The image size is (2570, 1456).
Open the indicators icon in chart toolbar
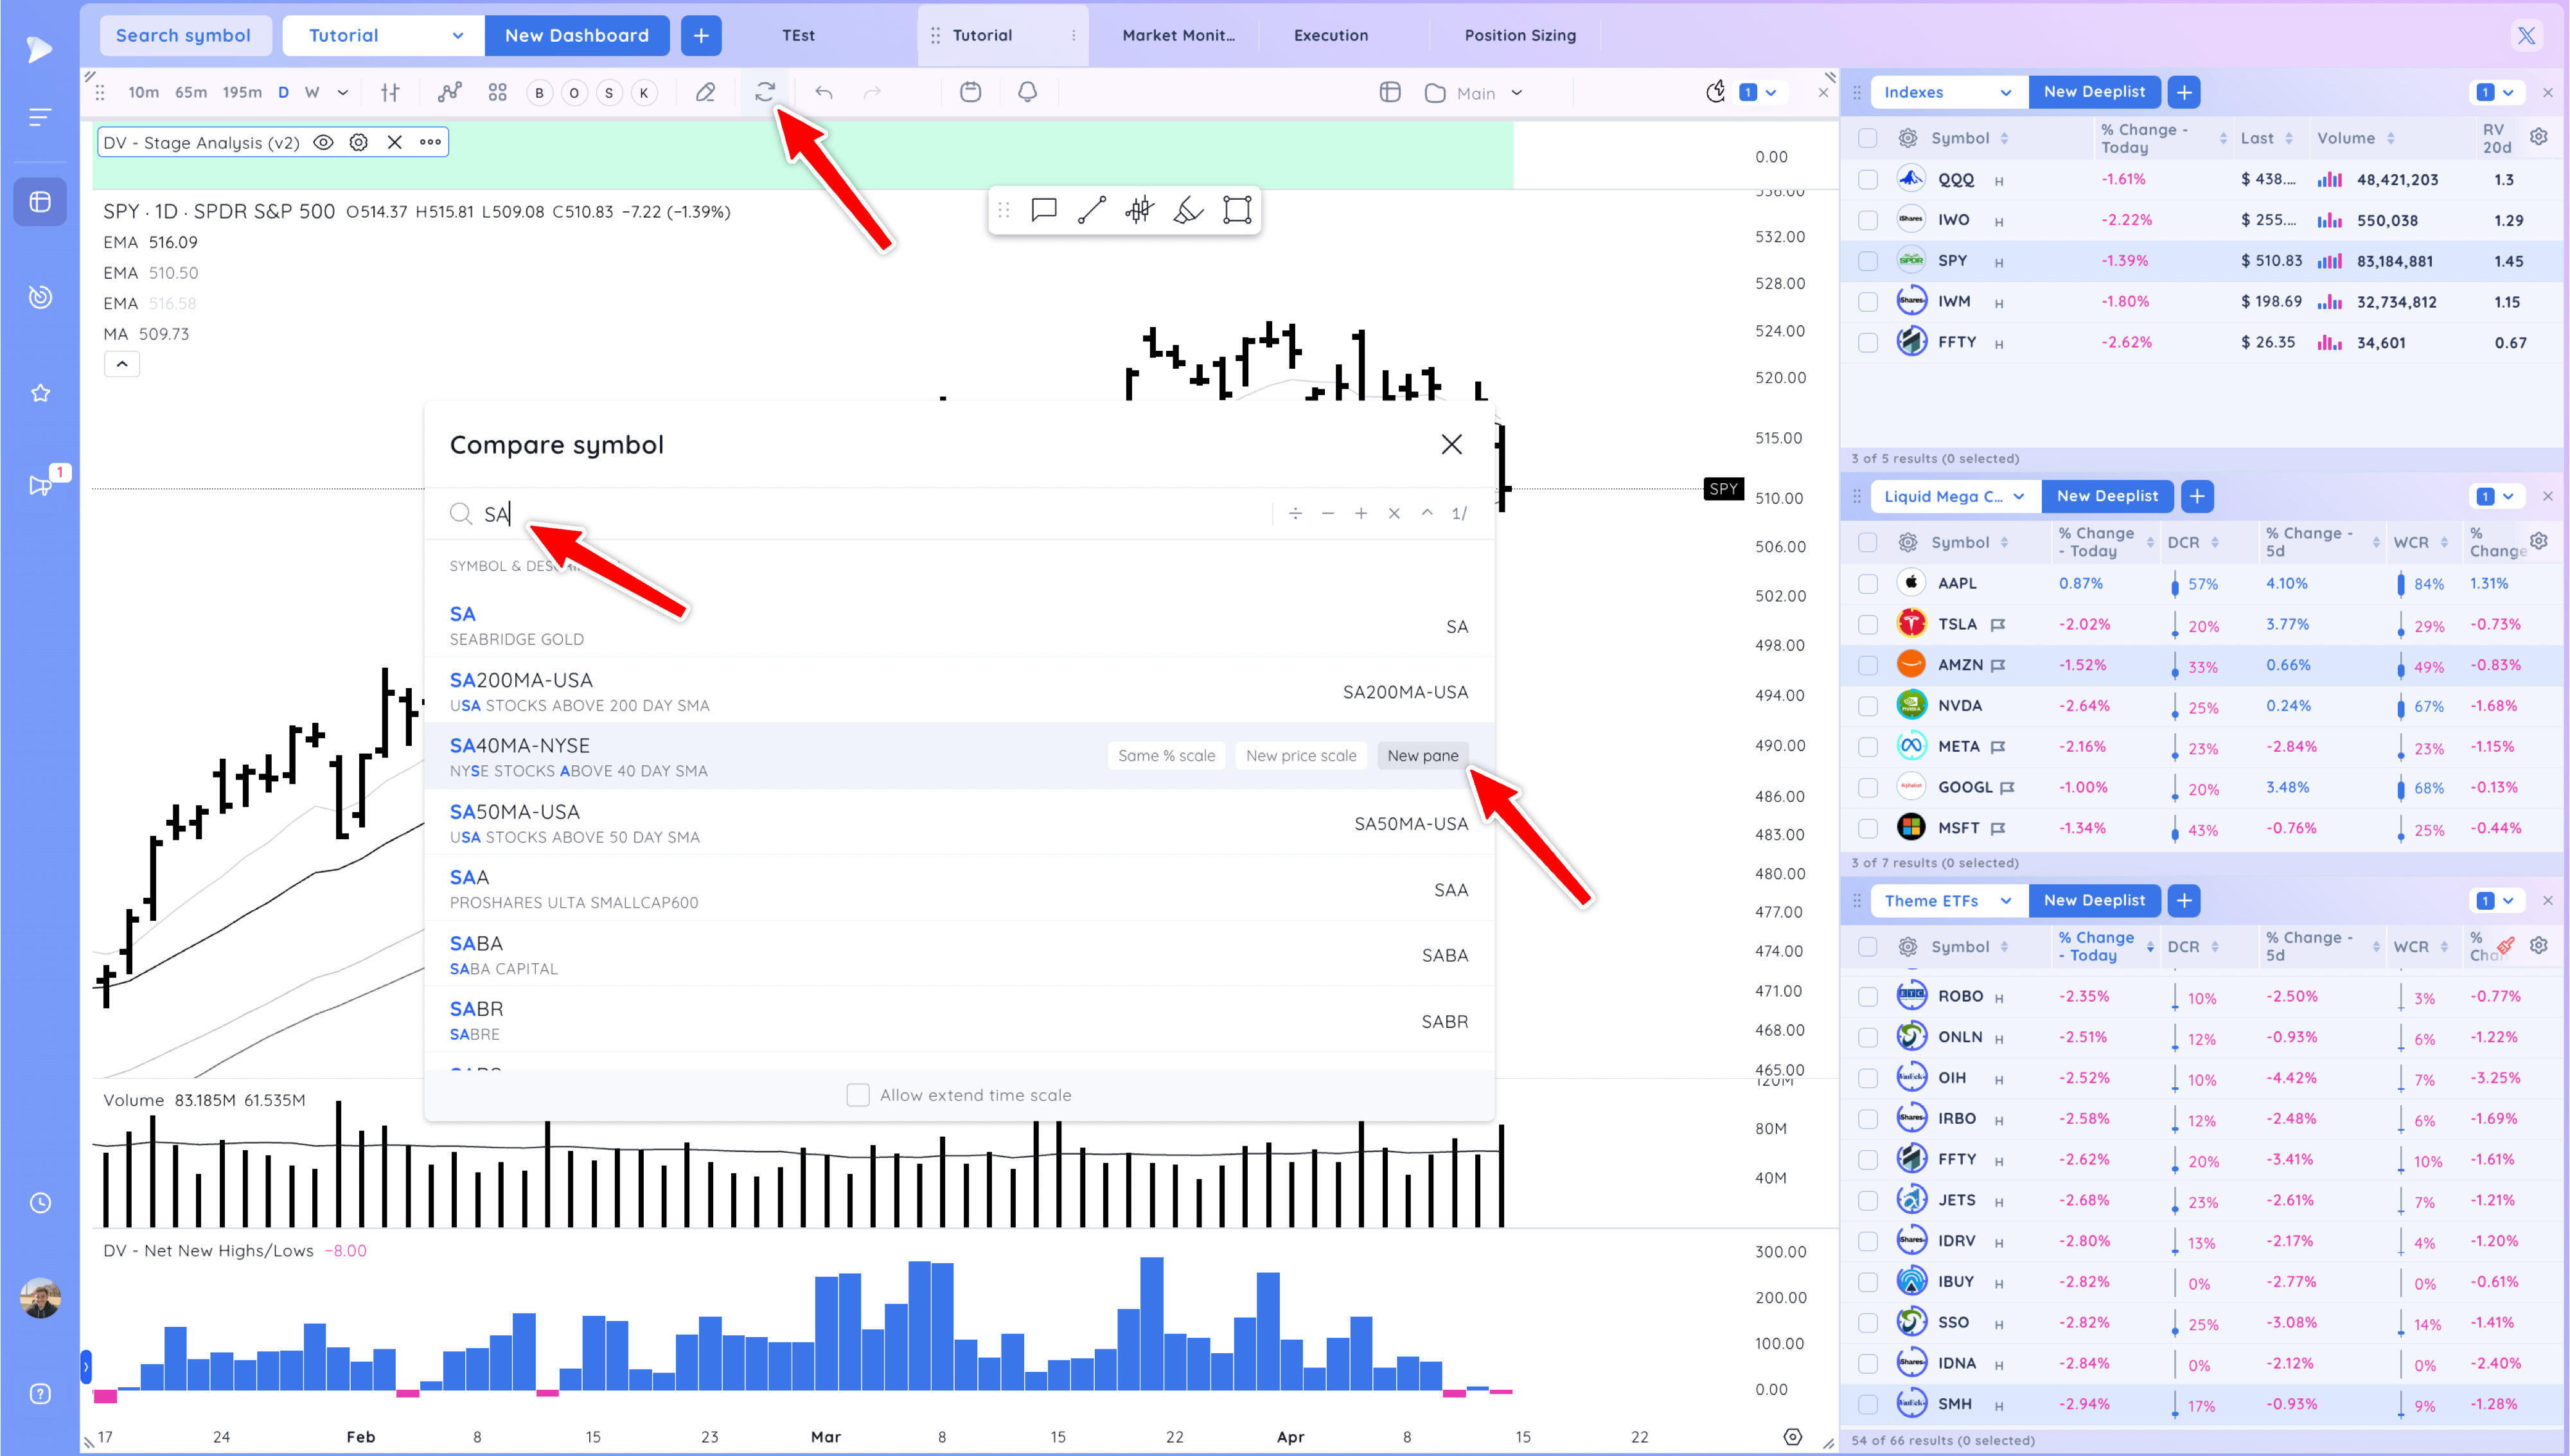pyautogui.click(x=450, y=92)
